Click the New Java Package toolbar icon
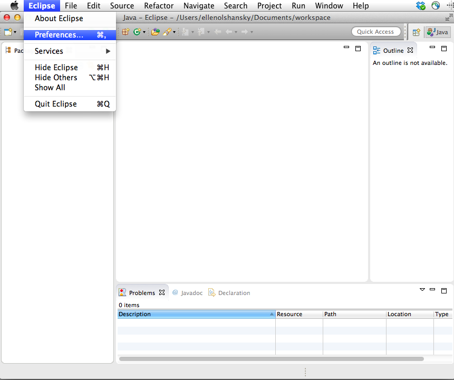This screenshot has width=454, height=380. pyautogui.click(x=125, y=32)
